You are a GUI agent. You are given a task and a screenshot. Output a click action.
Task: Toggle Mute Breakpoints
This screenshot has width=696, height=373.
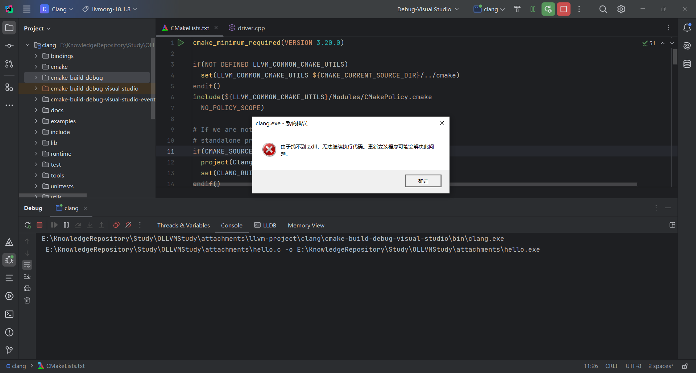[x=128, y=225]
